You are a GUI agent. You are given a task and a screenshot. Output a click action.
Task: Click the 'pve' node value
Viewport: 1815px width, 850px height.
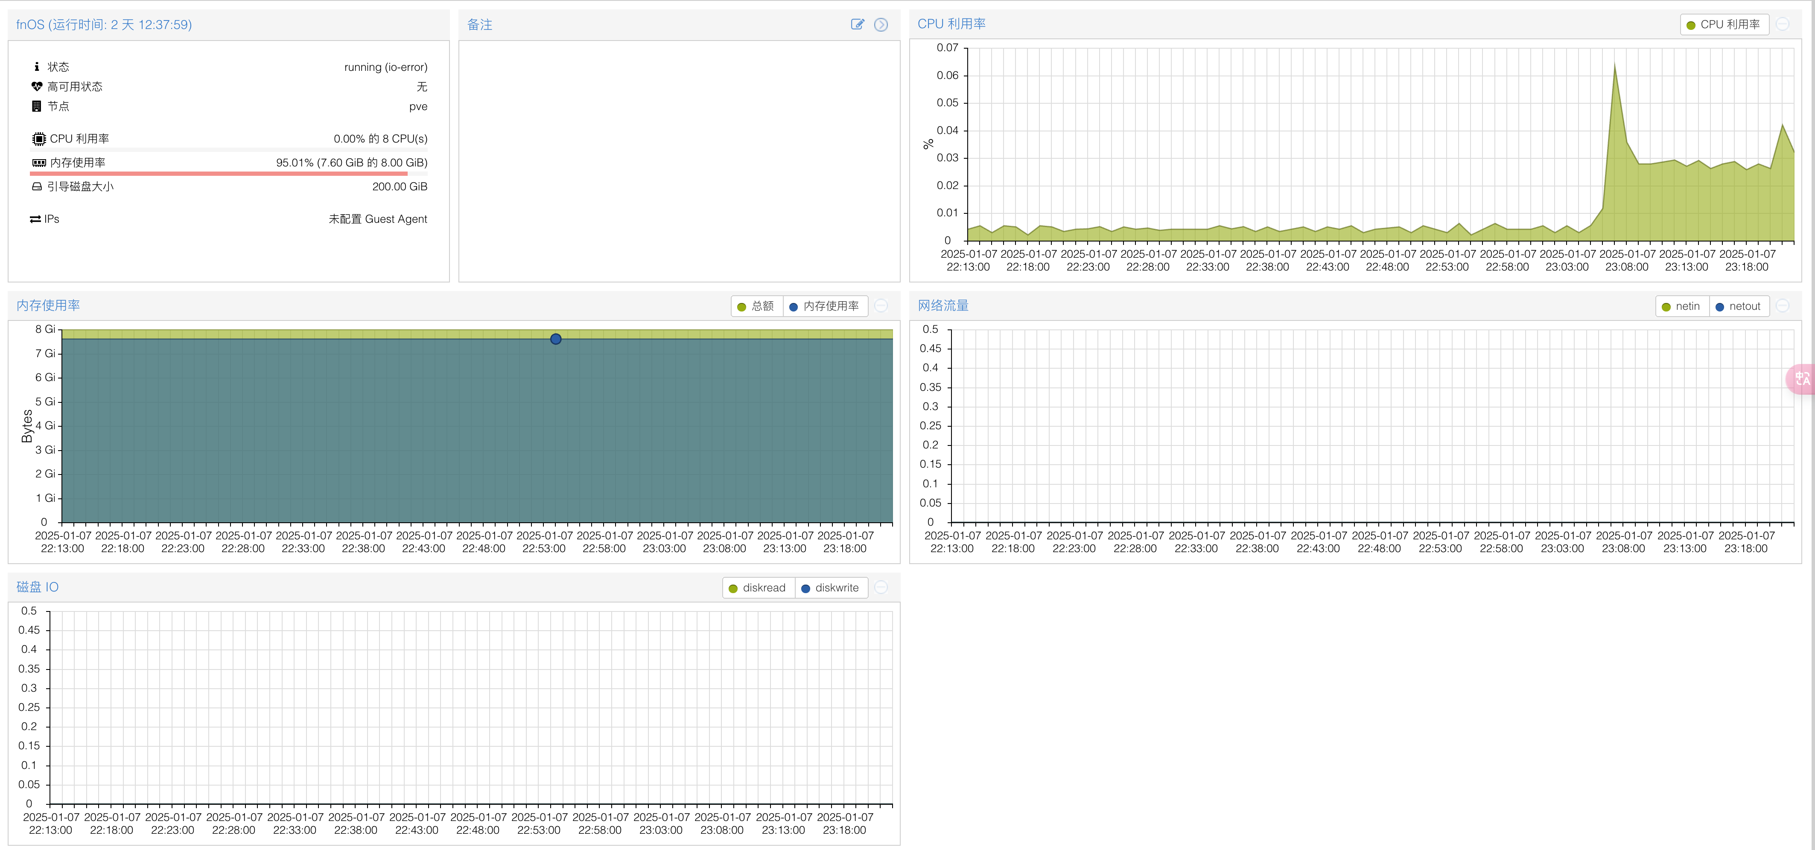418,106
